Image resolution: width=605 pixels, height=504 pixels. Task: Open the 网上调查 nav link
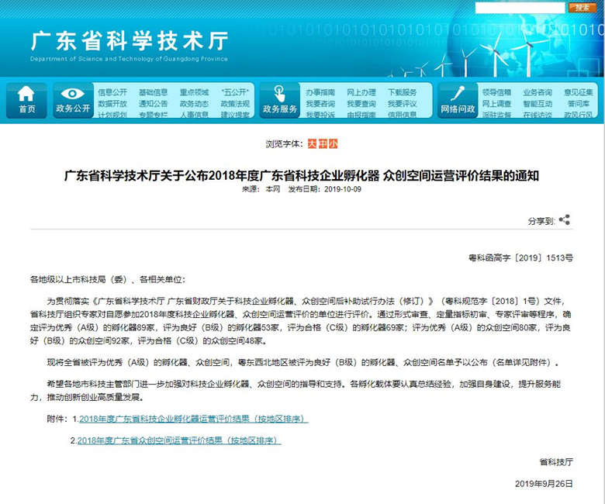497,104
